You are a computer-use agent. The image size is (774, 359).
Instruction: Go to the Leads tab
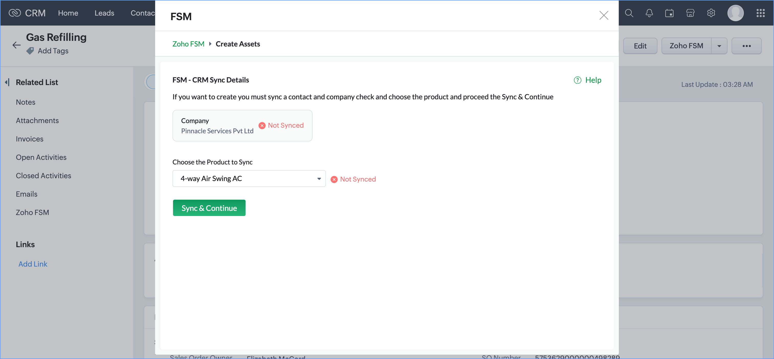click(x=104, y=13)
